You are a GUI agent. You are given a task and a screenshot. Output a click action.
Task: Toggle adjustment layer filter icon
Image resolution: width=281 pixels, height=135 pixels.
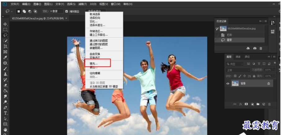pos(254,64)
